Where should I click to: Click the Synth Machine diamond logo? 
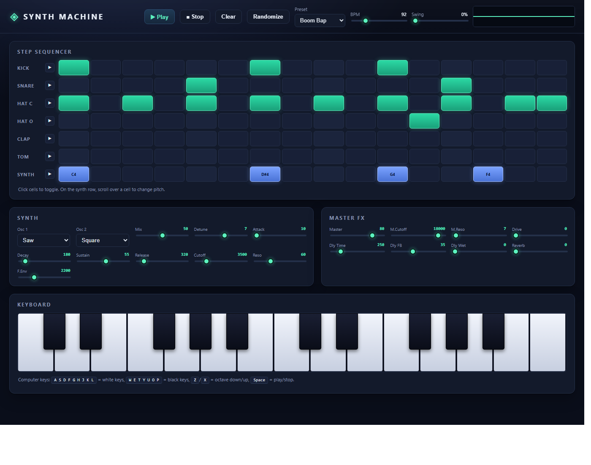point(14,17)
